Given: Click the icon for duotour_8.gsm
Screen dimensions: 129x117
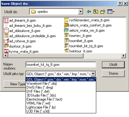Looking at the screenshot, I should (x=6, y=46).
